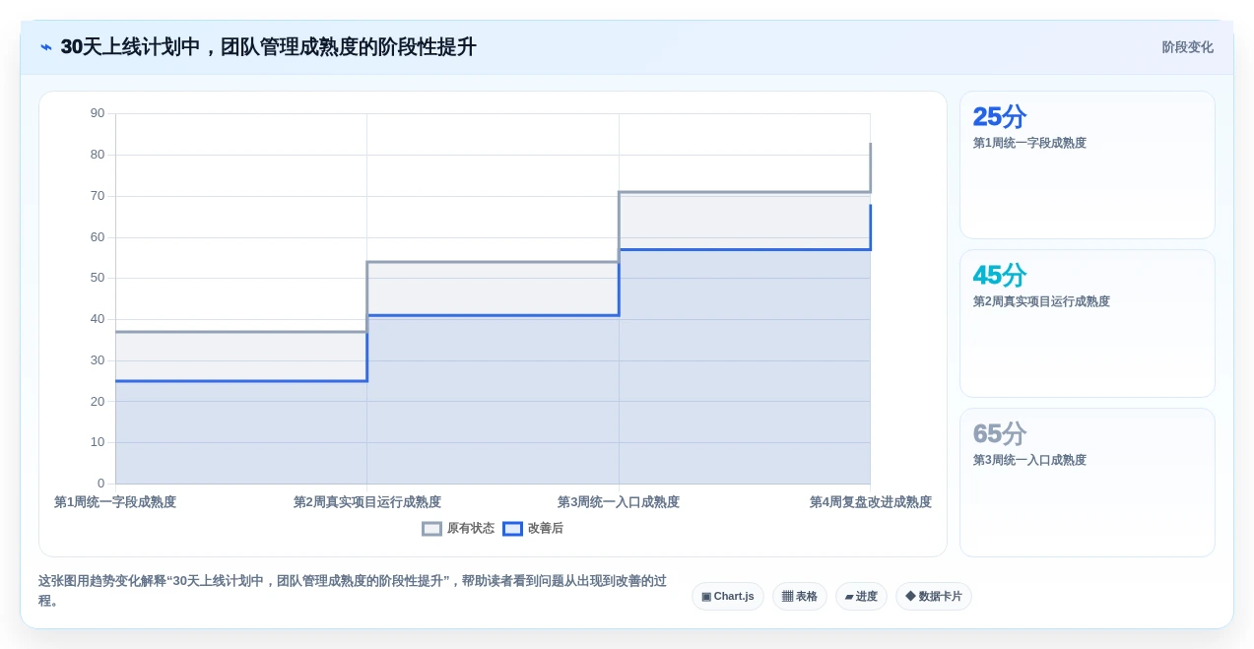Click the 原有状态 legend text
This screenshot has width=1254, height=649.
click(471, 529)
